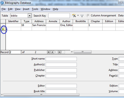The width and height of the screenshot is (124, 98).
Task: Click the Record number field
Action: click(15, 52)
